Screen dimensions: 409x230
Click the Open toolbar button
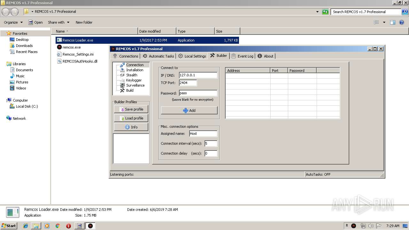click(x=35, y=22)
